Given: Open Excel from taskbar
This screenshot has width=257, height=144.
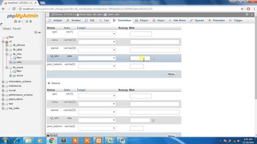Looking at the screenshot, I should coord(110,140).
